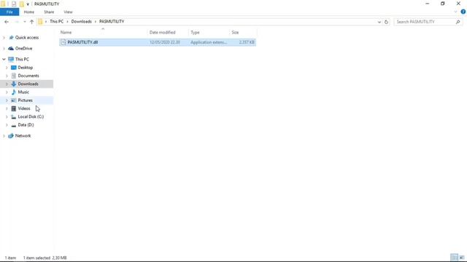The height and width of the screenshot is (262, 467).
Task: Expand the Desktop node
Action: coord(7,68)
